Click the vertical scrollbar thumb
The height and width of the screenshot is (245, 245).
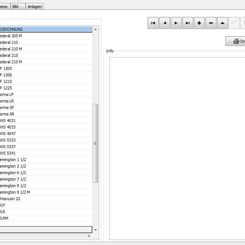(x=95, y=143)
